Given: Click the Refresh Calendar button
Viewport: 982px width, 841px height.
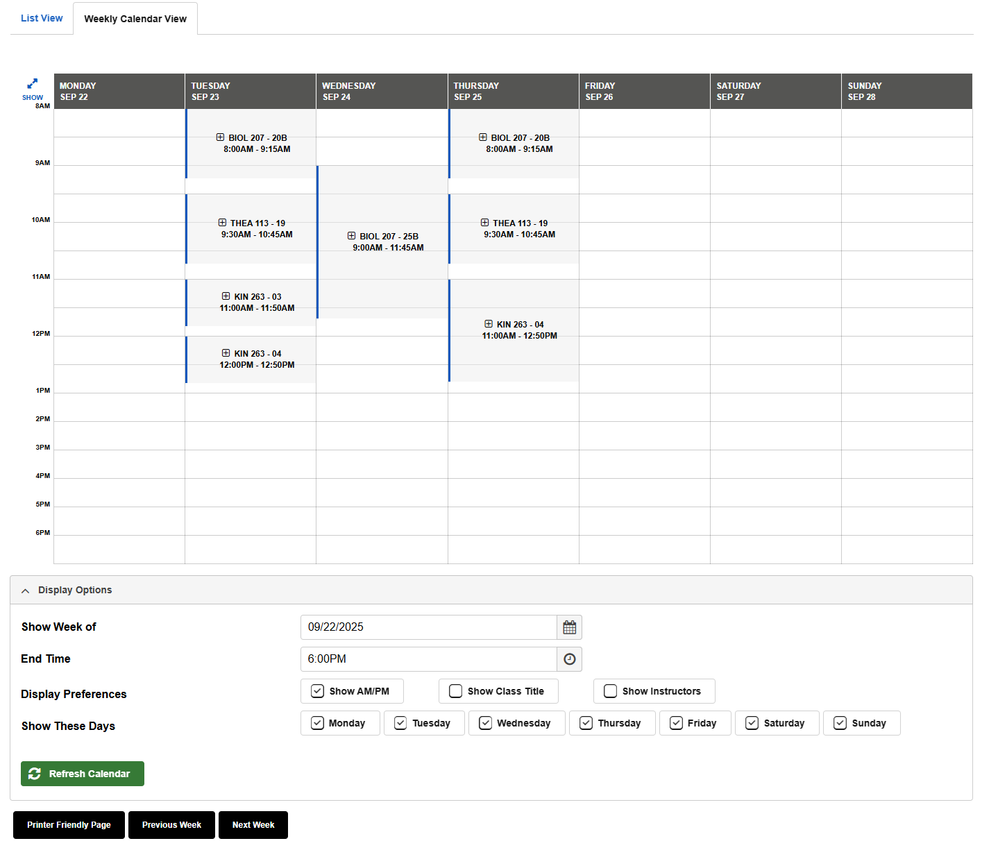Looking at the screenshot, I should pos(82,774).
